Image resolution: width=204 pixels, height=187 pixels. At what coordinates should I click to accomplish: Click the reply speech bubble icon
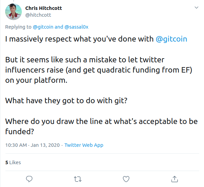[x=29, y=179]
